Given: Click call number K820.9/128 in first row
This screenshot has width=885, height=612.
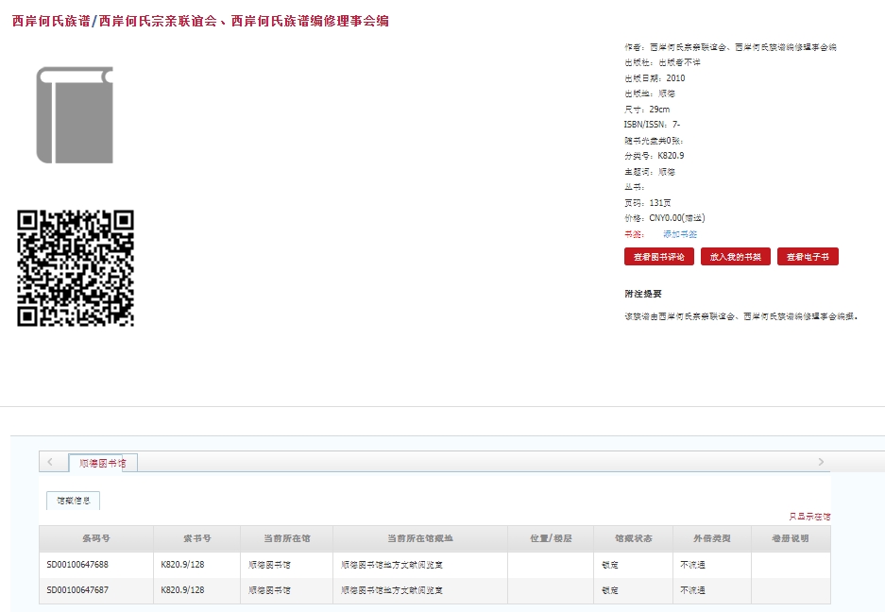Looking at the screenshot, I should 182,564.
